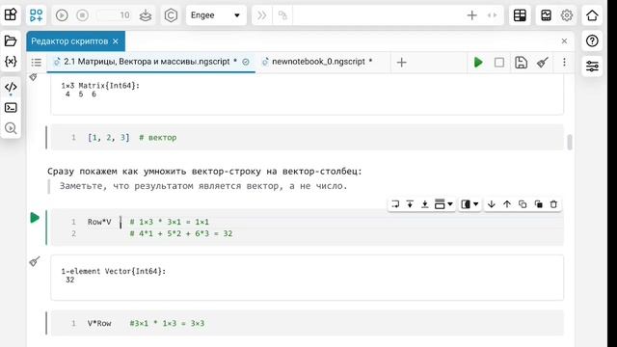
Task: Copy the cell icon
Action: click(x=523, y=204)
